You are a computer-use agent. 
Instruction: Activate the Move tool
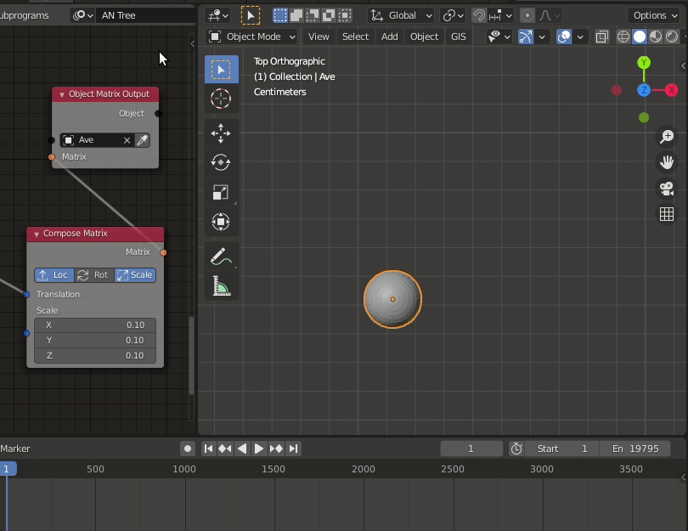pos(221,133)
